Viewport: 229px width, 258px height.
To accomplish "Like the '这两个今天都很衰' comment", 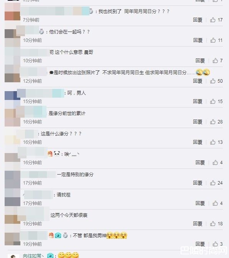I will 213,224.
